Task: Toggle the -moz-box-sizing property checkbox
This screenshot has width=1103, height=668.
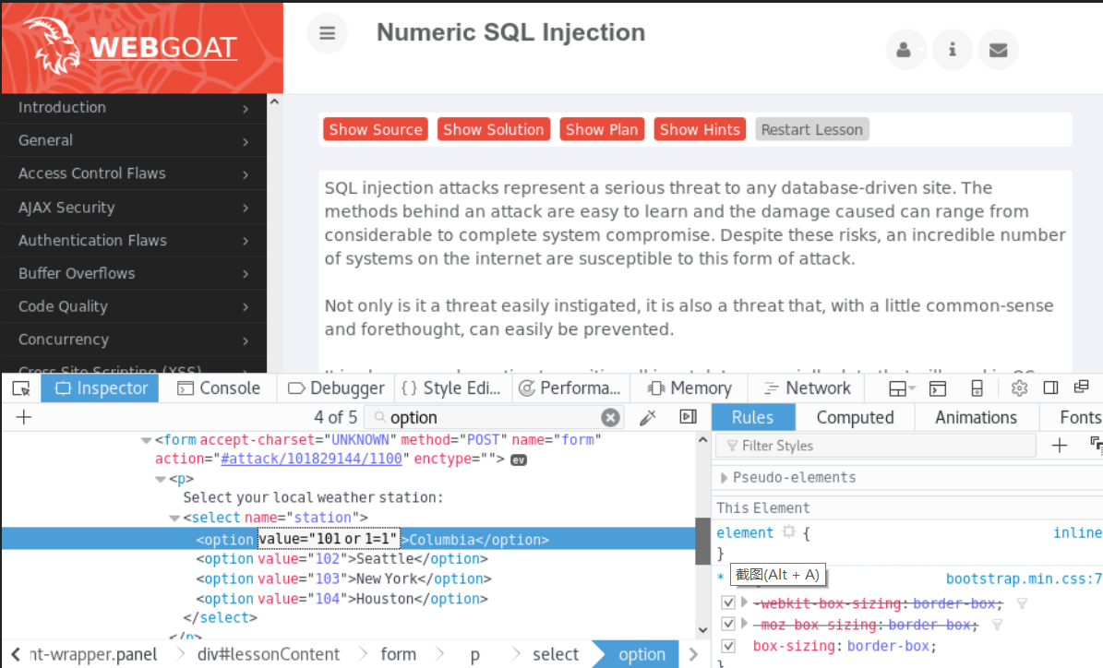Action: point(728,624)
